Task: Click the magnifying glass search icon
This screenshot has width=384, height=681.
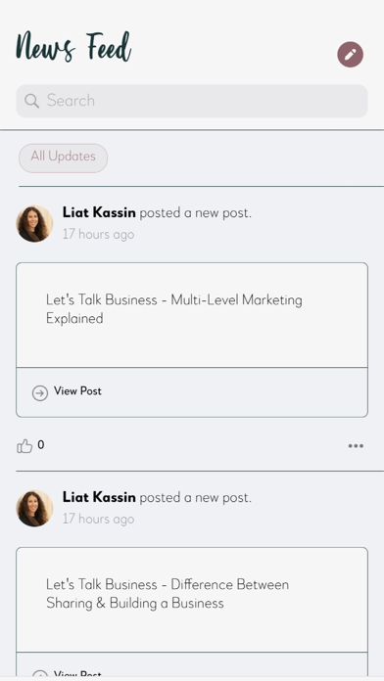Action: click(31, 101)
